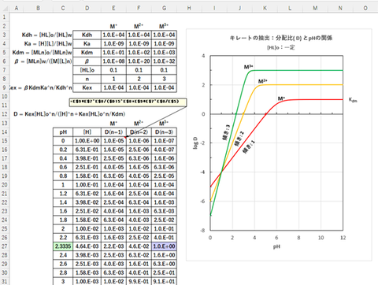Viewport: 378px width, 285px height.
Task: Select cell 6.3.E+00 in row 29
Action: click(x=164, y=264)
